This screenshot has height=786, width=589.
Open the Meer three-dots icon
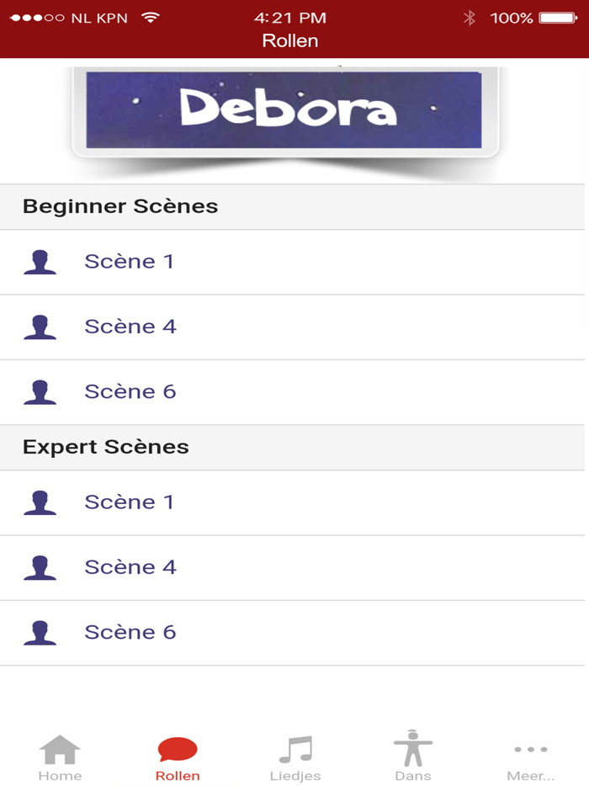531,749
